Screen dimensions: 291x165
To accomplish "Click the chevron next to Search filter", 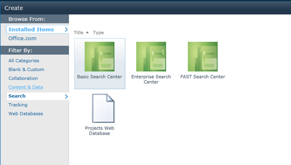I will coord(66,97).
